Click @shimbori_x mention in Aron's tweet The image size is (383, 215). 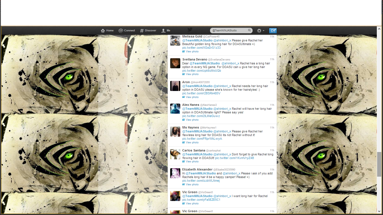pyautogui.click(x=222, y=86)
